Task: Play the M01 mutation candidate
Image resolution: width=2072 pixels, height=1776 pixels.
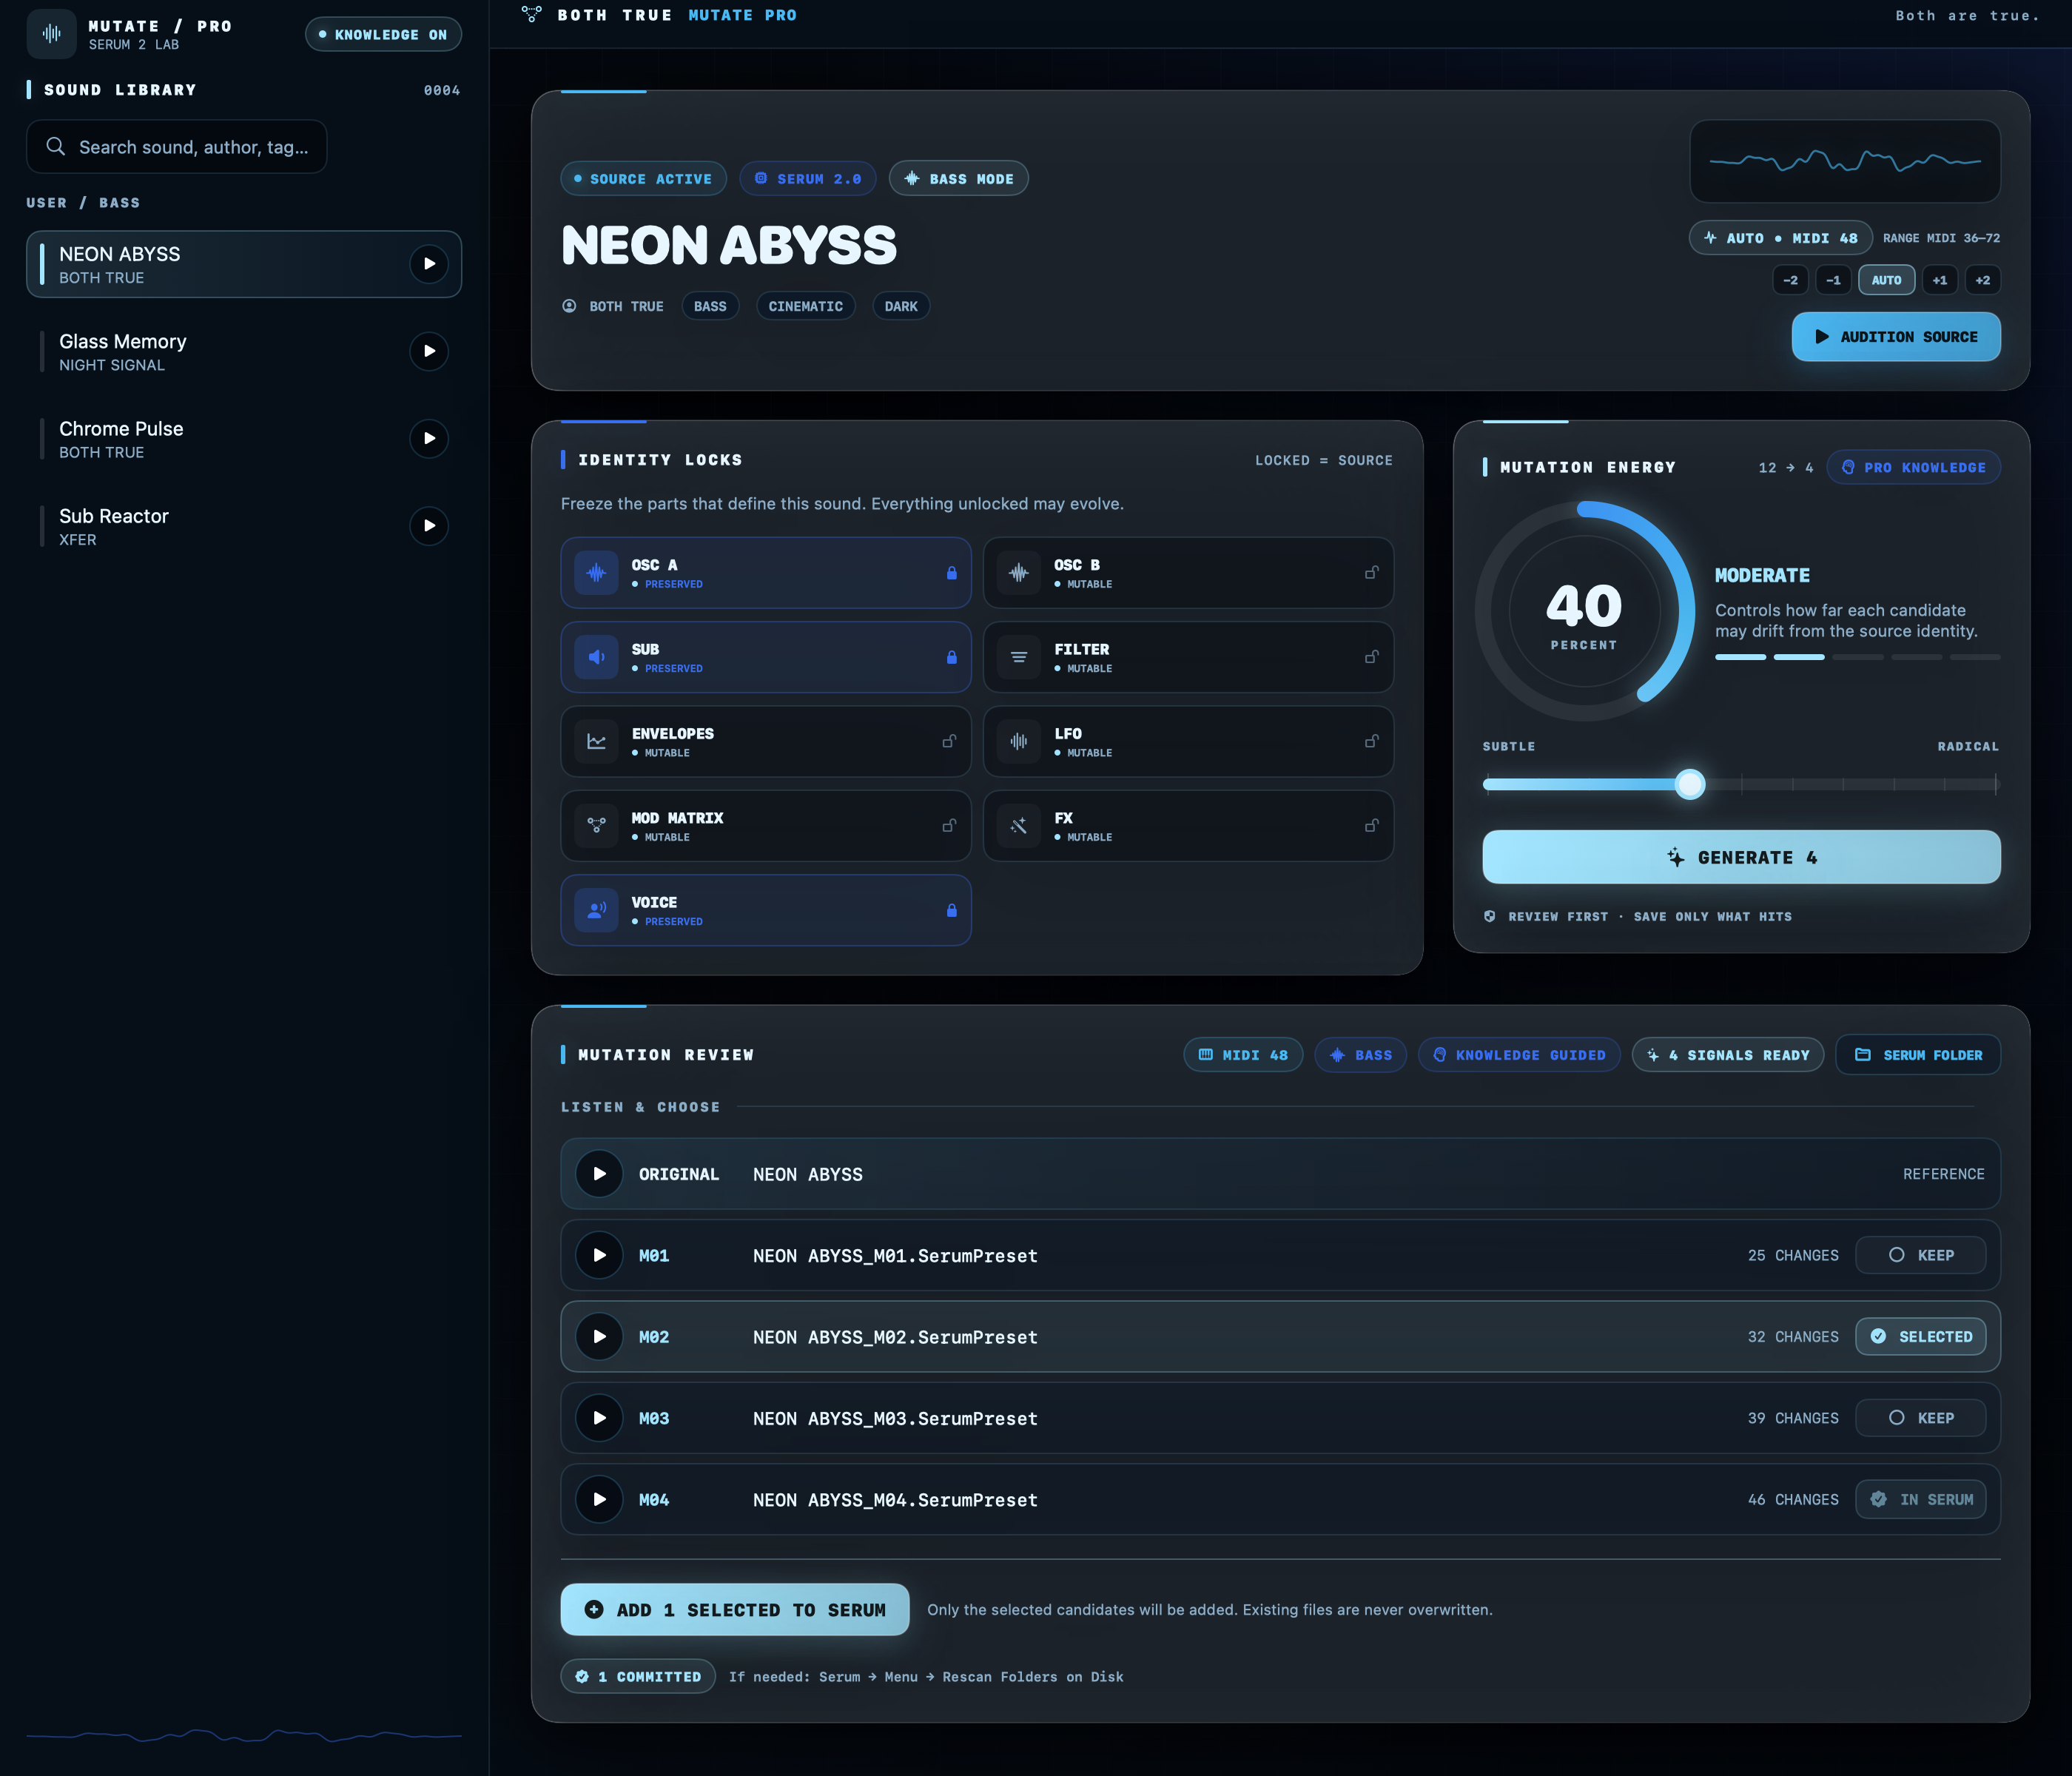Action: tap(600, 1255)
